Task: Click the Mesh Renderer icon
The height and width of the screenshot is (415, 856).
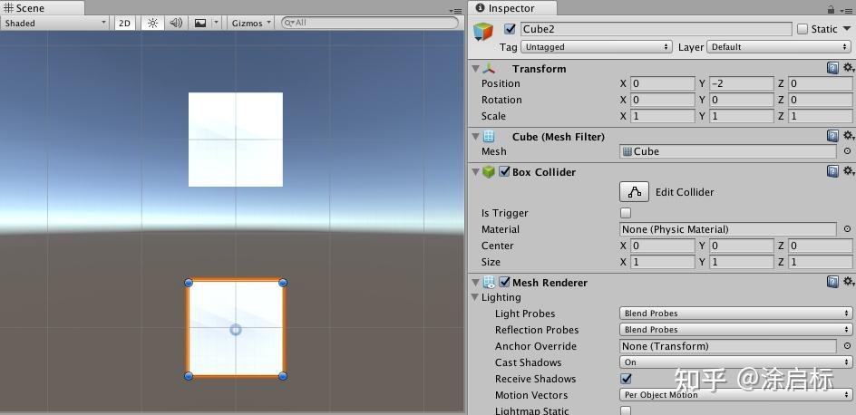Action: (x=489, y=283)
